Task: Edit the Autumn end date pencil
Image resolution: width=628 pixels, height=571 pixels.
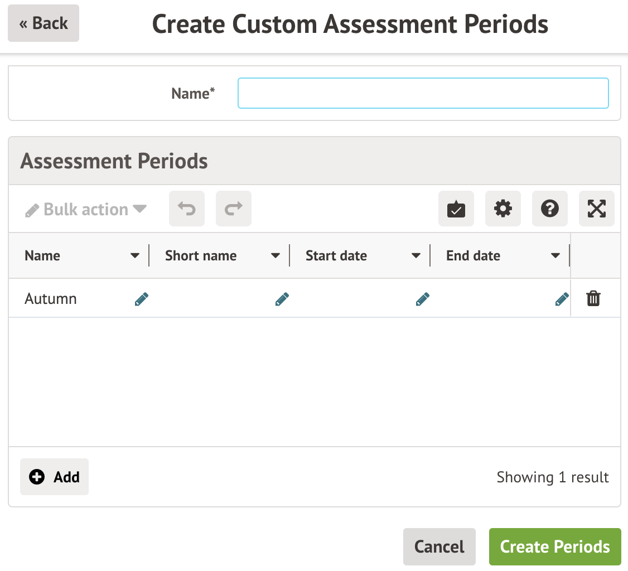Action: pos(562,299)
